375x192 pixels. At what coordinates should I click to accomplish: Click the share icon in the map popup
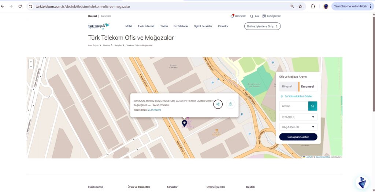218,104
